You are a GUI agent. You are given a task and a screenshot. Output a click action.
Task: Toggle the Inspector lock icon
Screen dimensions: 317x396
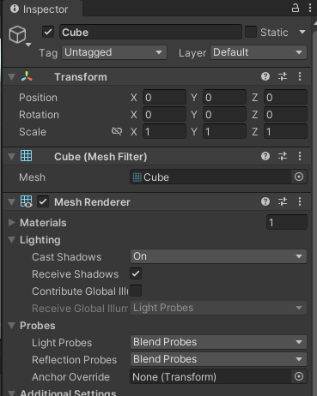(x=296, y=8)
